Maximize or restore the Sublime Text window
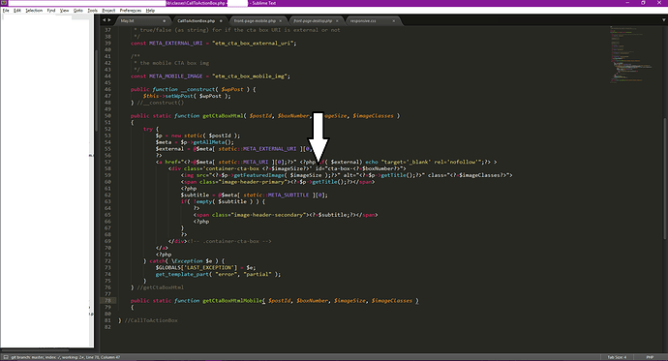This screenshot has width=668, height=361. point(643,3)
